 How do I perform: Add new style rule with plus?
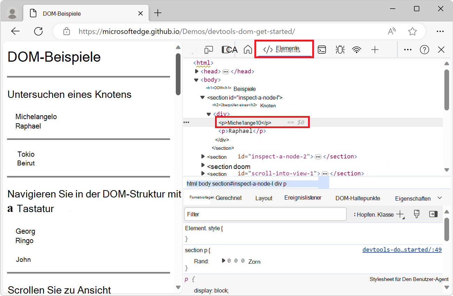coord(400,214)
